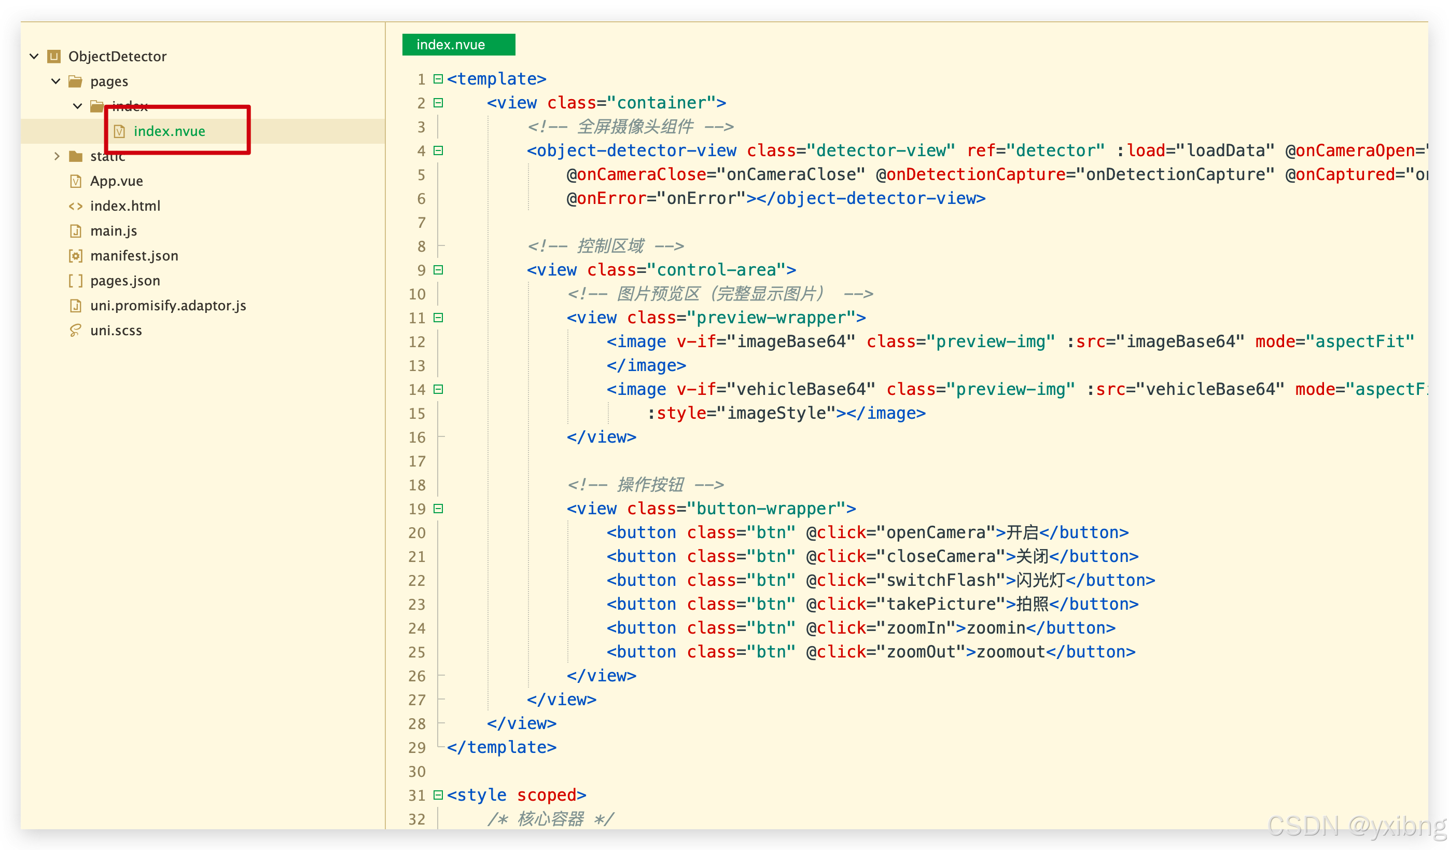Viewport: 1449px width, 850px height.
Task: Click the index.html file icon
Action: click(75, 206)
